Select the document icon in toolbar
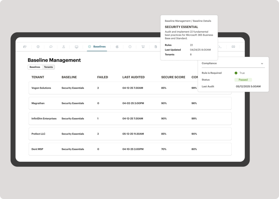Image resolution: width=279 pixels, height=199 pixels. (x=156, y=47)
